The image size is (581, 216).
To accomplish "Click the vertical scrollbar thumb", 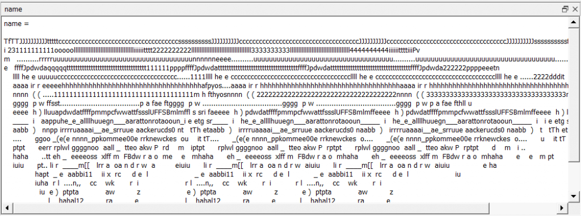I will pos(573,95).
